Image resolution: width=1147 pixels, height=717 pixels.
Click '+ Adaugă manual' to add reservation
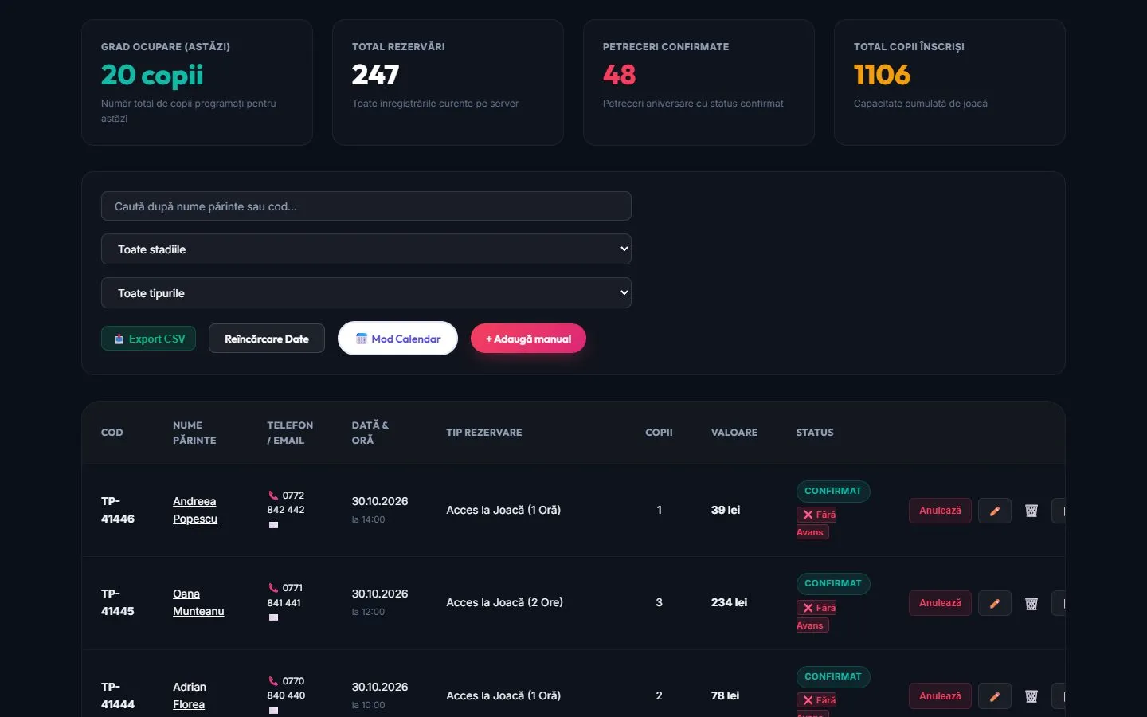coord(528,339)
